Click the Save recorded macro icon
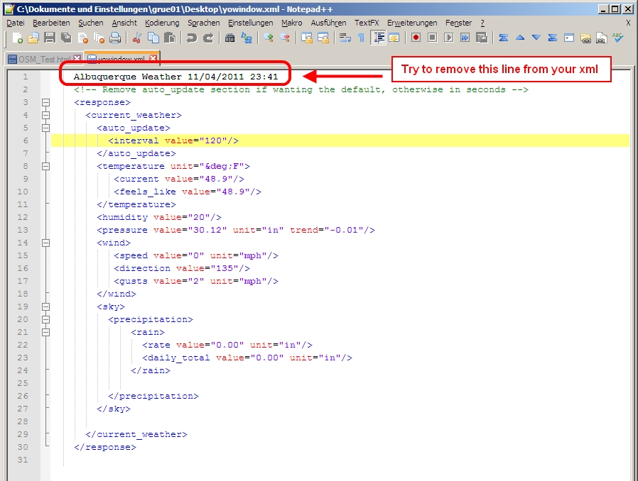Image resolution: width=638 pixels, height=481 pixels. pos(482,38)
